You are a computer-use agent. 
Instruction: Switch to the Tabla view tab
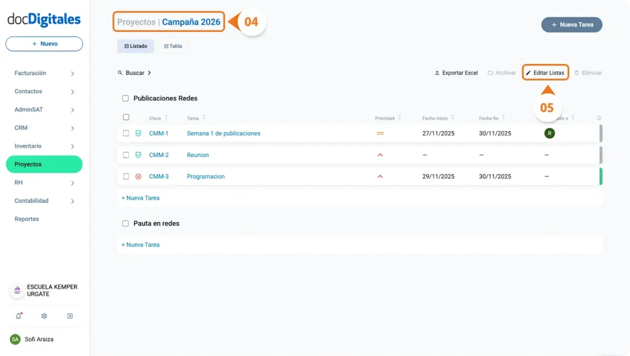point(173,45)
